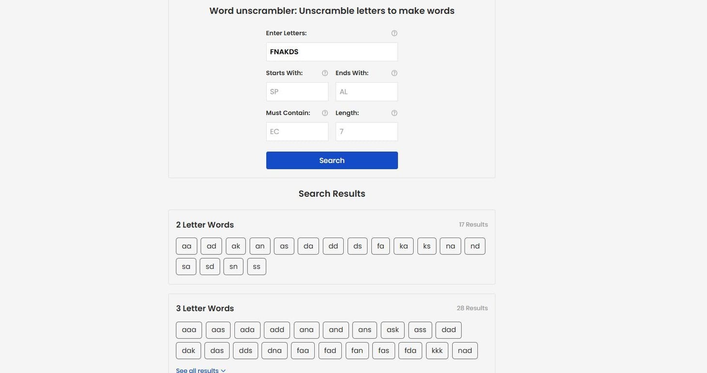The width and height of the screenshot is (707, 373).
Task: Select the word tile 'aa'
Action: coord(186,245)
